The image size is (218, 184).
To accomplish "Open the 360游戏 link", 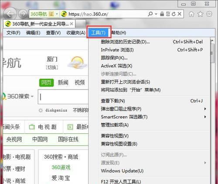I will pos(61,167).
